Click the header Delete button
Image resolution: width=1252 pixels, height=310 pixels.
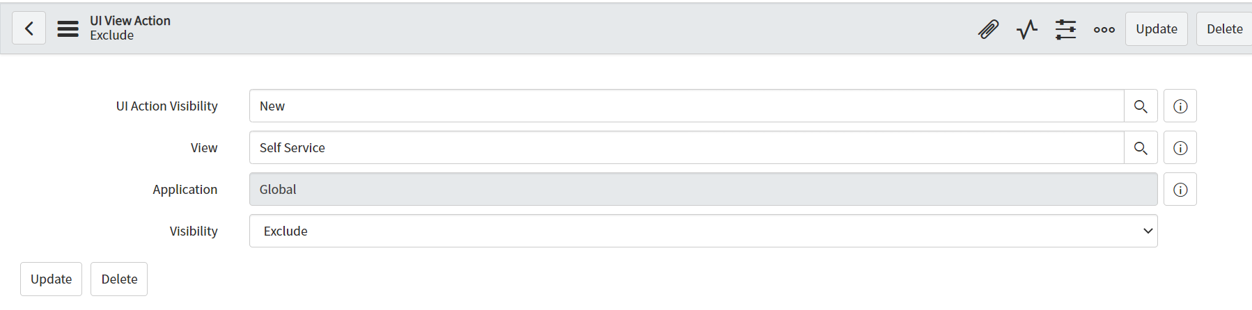coord(1225,29)
